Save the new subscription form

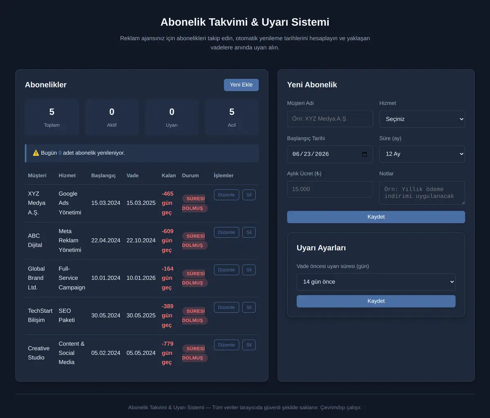click(376, 217)
